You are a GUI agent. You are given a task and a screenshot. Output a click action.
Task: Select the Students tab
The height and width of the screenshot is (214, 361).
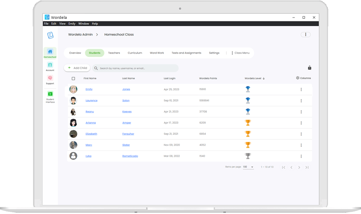(x=95, y=53)
